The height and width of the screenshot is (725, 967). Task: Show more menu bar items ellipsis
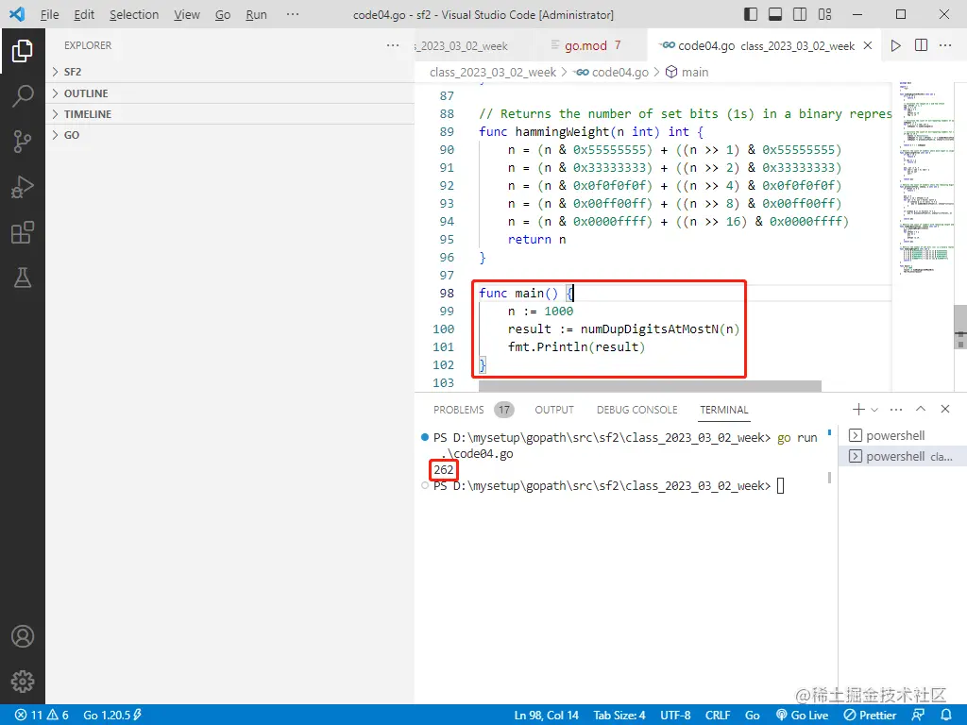tap(293, 14)
